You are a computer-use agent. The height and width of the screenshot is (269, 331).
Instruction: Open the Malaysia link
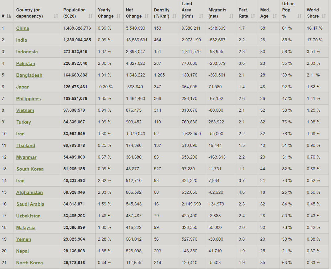[26, 228]
